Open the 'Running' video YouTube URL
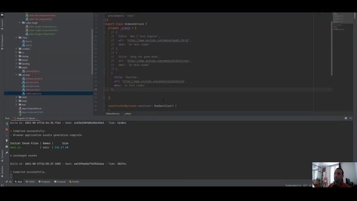357x201 pixels. click(x=153, y=82)
